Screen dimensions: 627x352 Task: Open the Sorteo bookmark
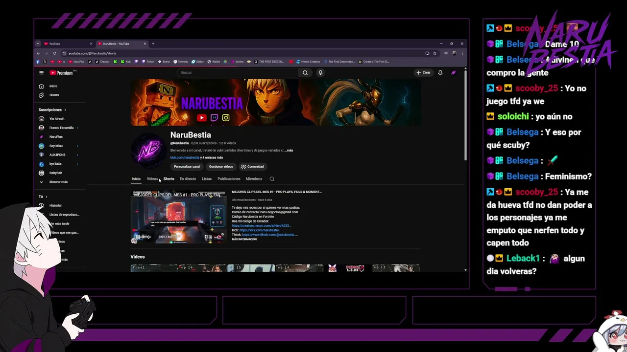point(237,62)
